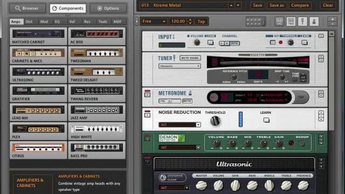
Task: Select the Tweed Delight amp
Action: click(x=97, y=74)
